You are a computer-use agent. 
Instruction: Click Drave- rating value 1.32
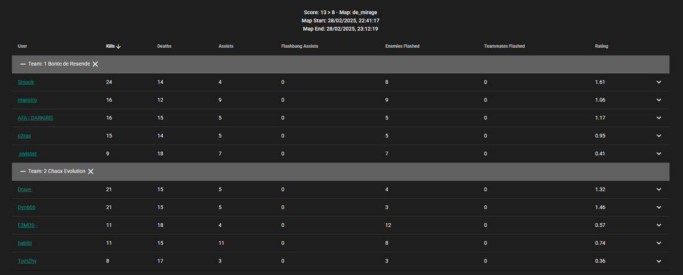(x=600, y=189)
